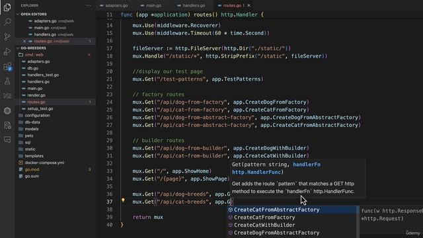Click the sticky scroll func routes header
This screenshot has height=238, width=423.
[192, 15]
